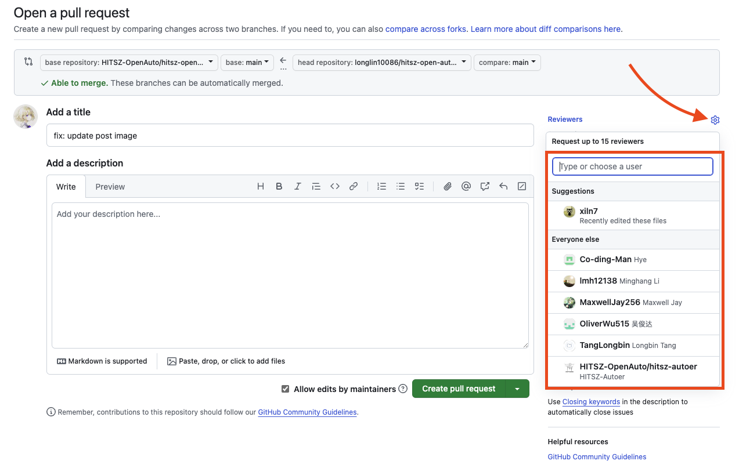The height and width of the screenshot is (468, 739).
Task: Click the description text area
Action: pyautogui.click(x=290, y=275)
